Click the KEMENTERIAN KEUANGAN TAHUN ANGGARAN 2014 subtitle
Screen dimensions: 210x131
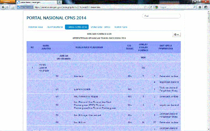pos(99,38)
